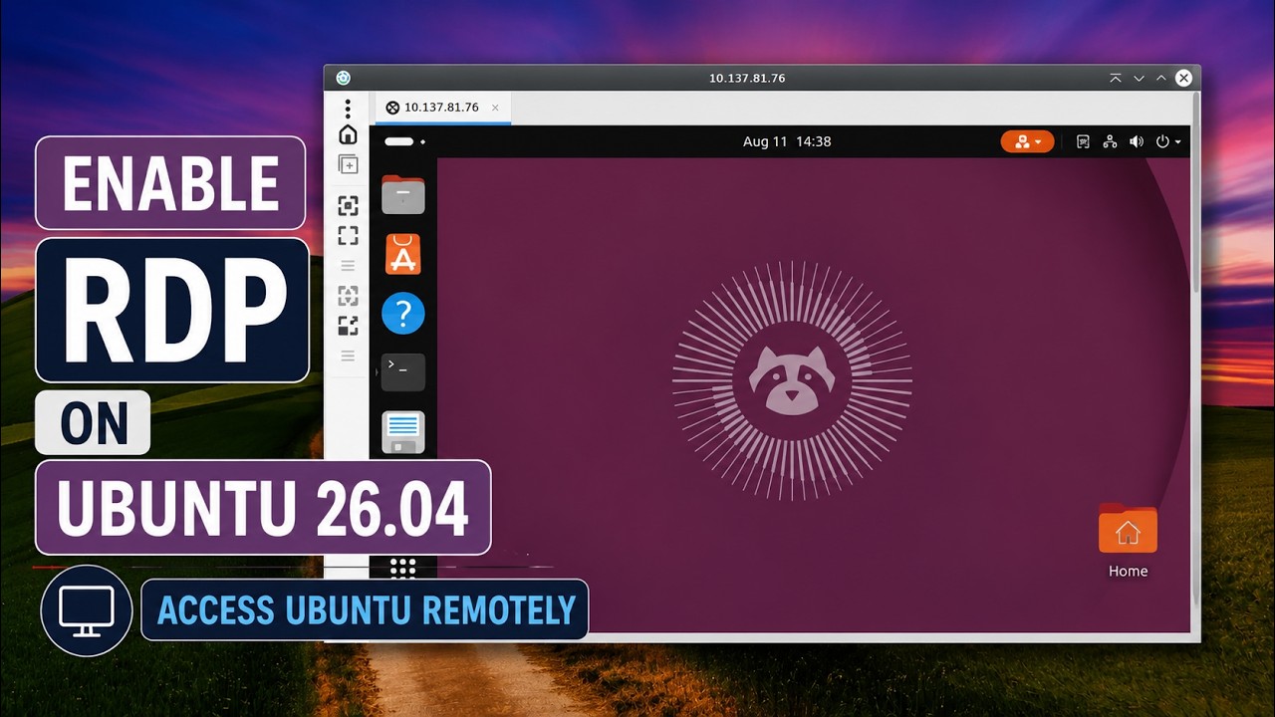The image size is (1275, 717).
Task: Close the 10.137.81.76 tab using its x
Action: pyautogui.click(x=495, y=108)
